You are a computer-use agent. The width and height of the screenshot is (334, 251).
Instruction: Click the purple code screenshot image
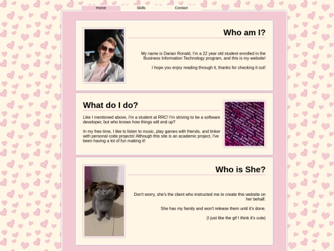[244, 124]
